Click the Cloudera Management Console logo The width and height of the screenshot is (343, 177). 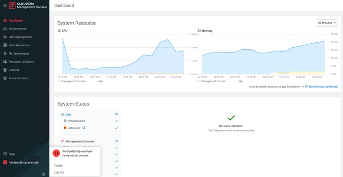[x=28, y=5]
